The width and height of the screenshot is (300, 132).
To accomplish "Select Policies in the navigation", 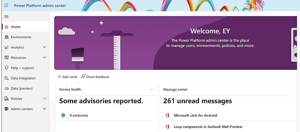I will pyautogui.click(x=25, y=99).
